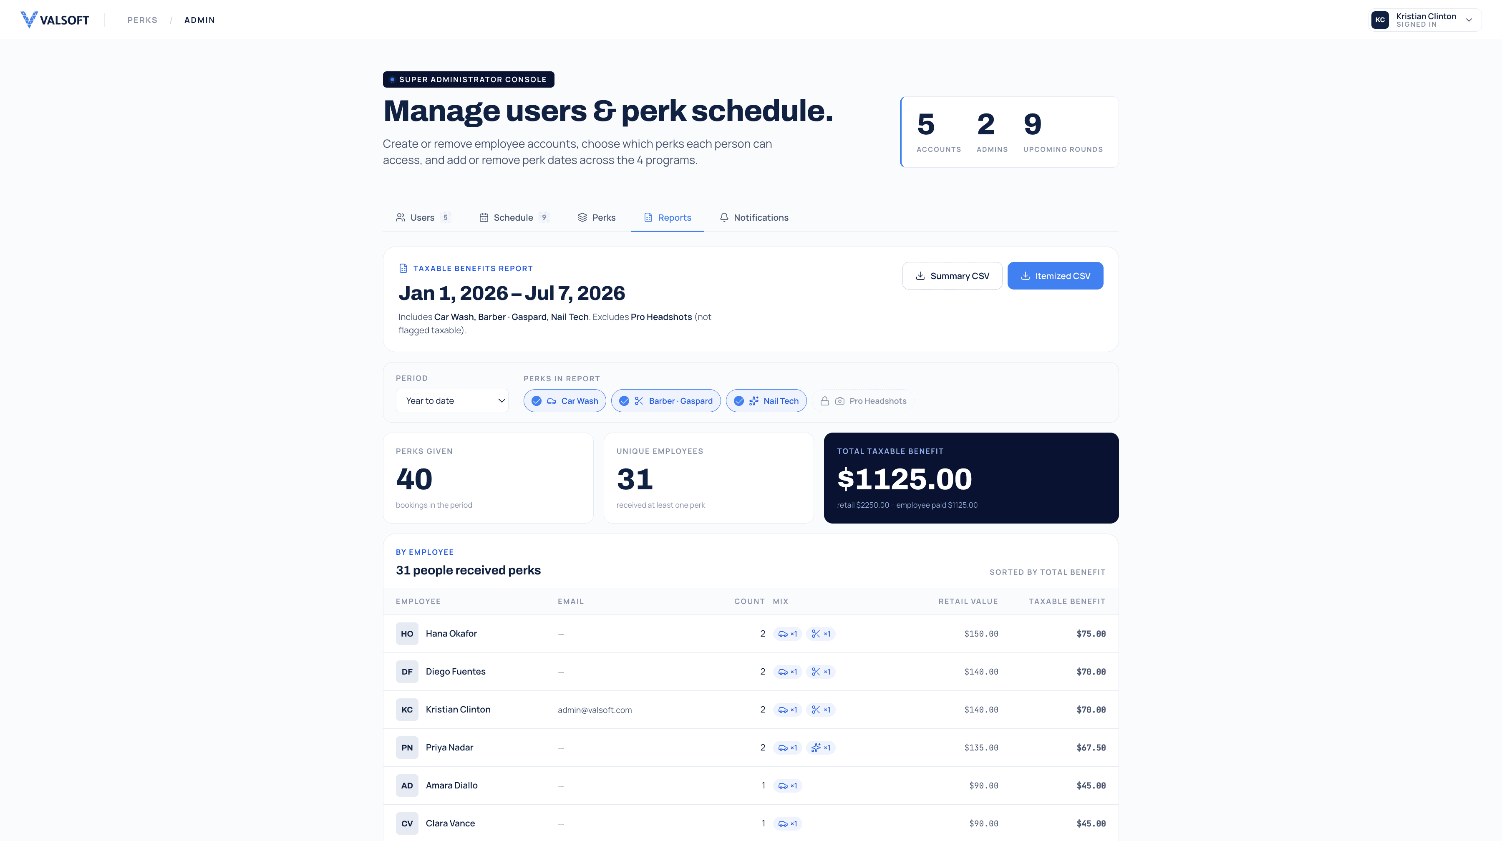Click the scissors icon in Barber chip
This screenshot has width=1502, height=841.
pyautogui.click(x=639, y=401)
